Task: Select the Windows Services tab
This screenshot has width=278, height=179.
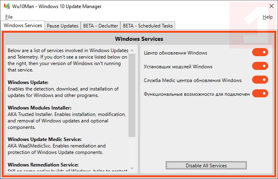Action: [x=23, y=25]
